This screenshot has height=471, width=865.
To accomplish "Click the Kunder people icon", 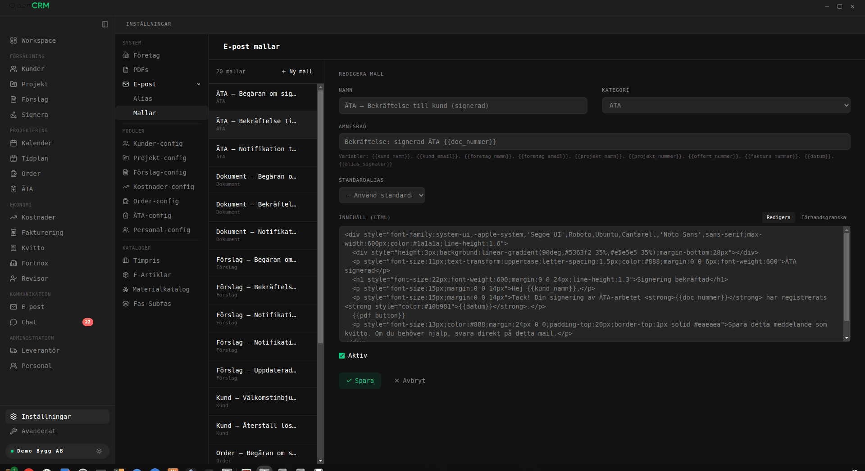I will point(14,69).
